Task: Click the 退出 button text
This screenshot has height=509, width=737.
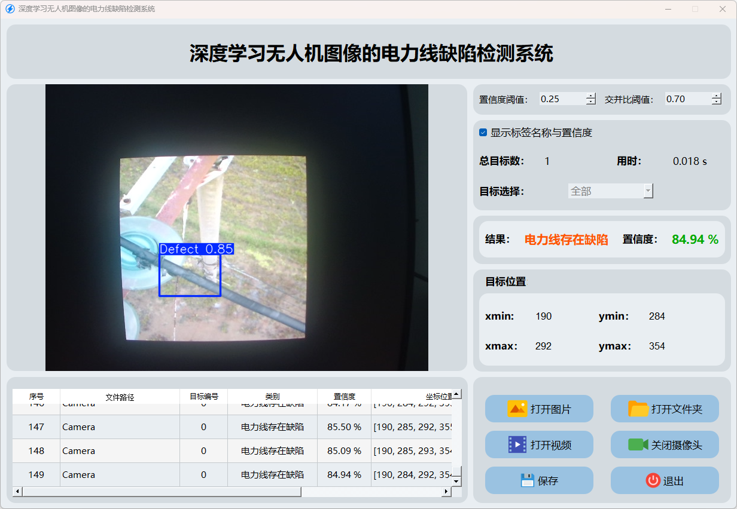Action: click(x=673, y=481)
